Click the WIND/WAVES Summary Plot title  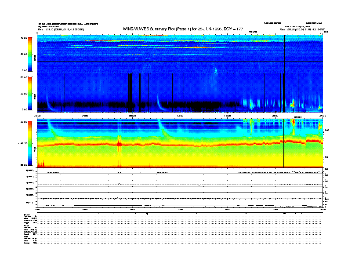[x=183, y=29]
